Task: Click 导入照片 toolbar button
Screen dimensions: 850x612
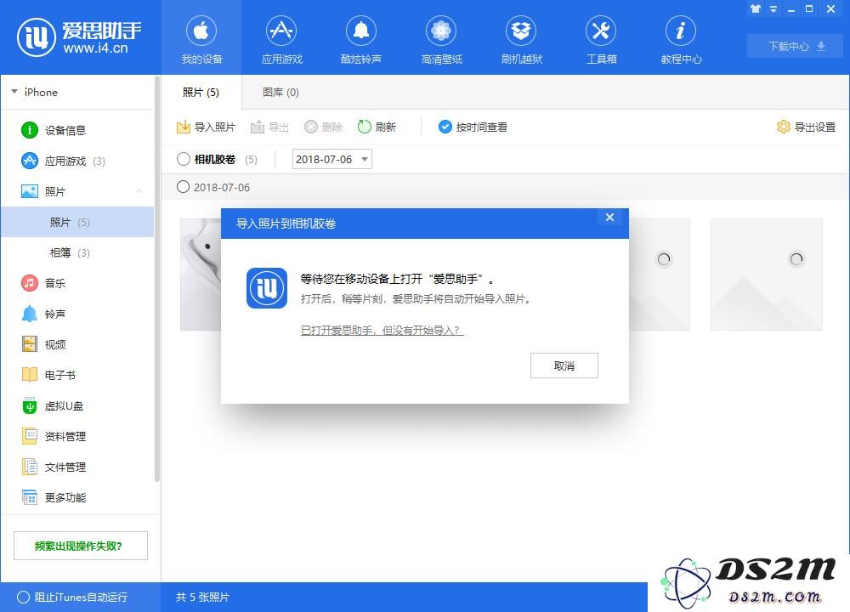Action: [206, 127]
